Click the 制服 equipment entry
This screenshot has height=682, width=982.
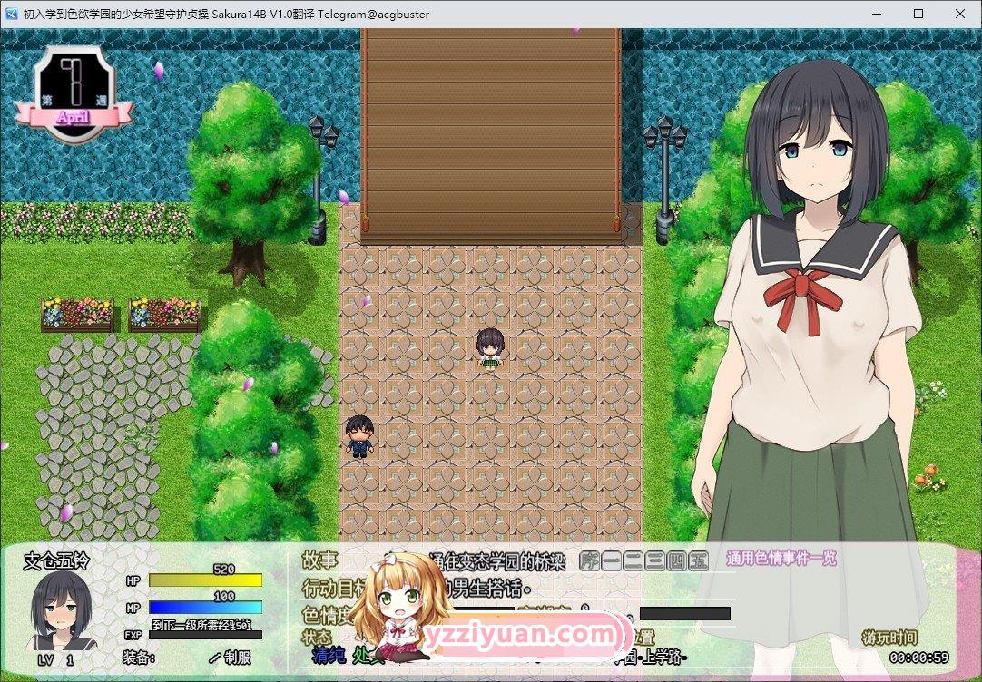click(x=238, y=658)
